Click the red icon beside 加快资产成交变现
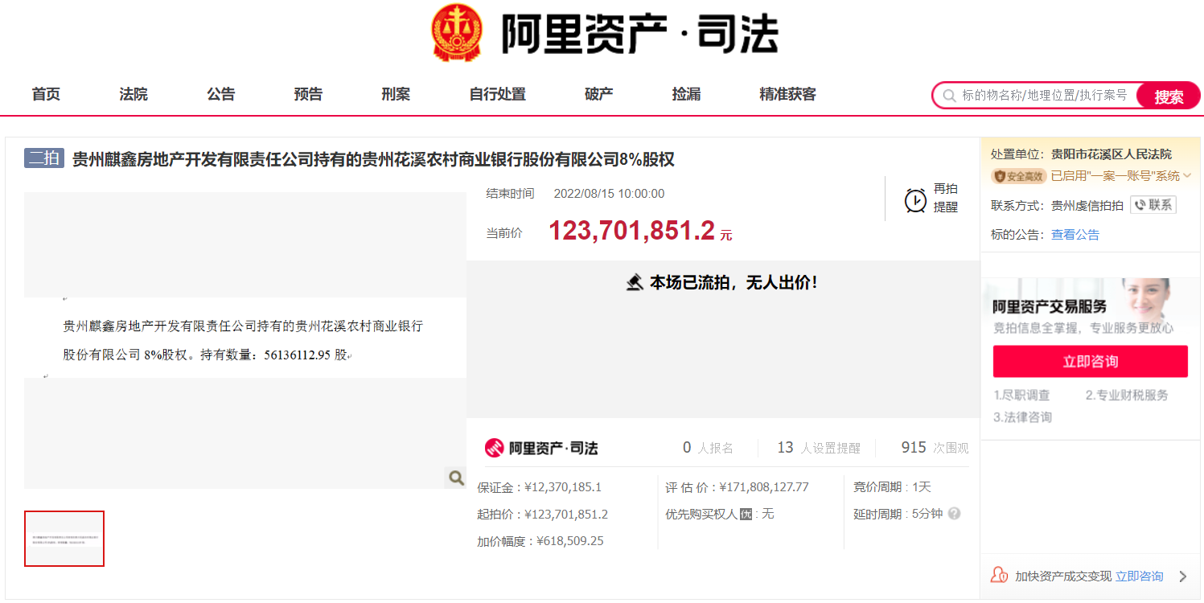The height and width of the screenshot is (603, 1204). pos(1000,576)
